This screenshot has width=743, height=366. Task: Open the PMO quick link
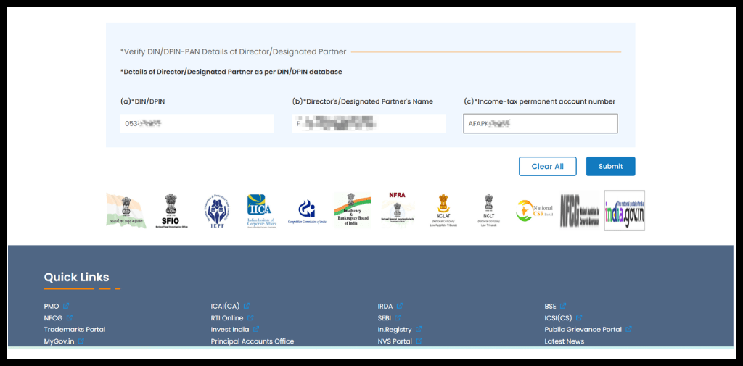point(52,307)
